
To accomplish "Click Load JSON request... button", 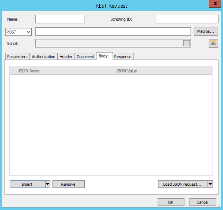I will pyautogui.click(x=183, y=184).
